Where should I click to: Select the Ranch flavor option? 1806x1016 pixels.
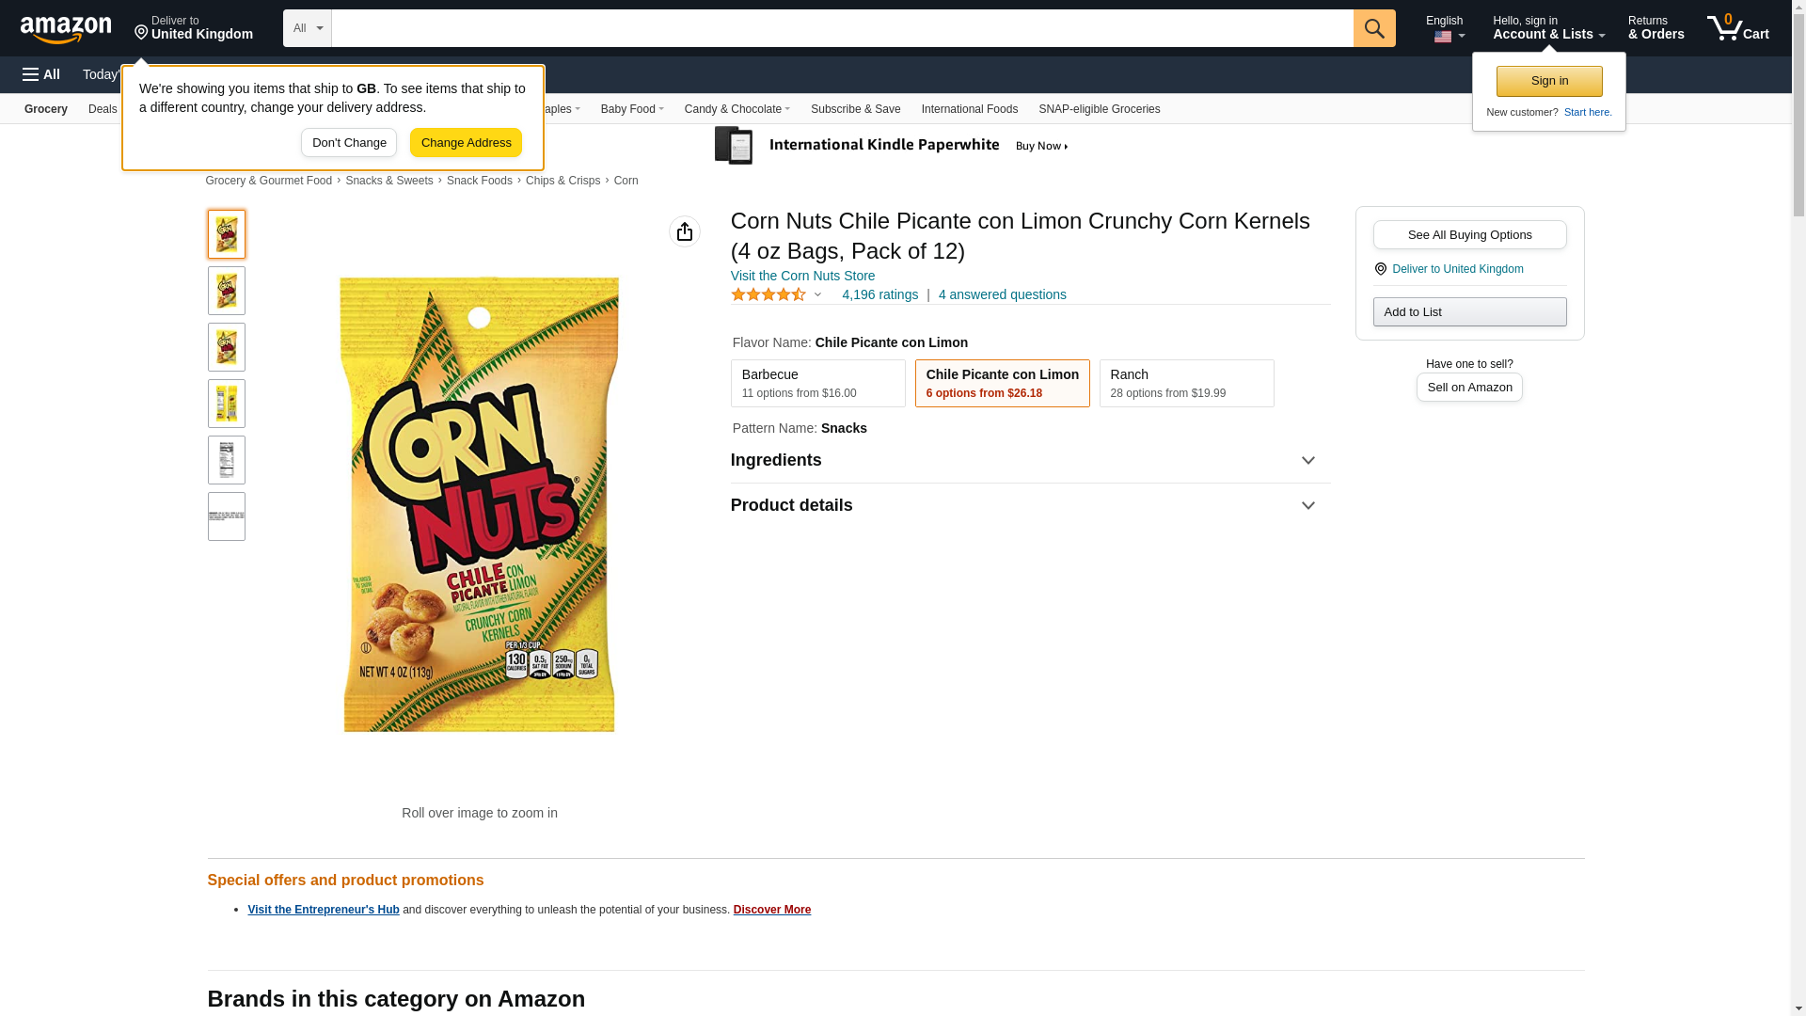click(x=1186, y=384)
